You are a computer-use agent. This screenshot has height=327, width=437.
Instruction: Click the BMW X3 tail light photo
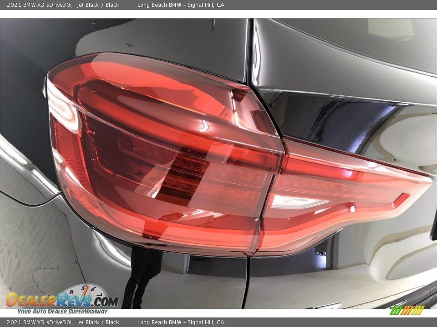pyautogui.click(x=218, y=163)
